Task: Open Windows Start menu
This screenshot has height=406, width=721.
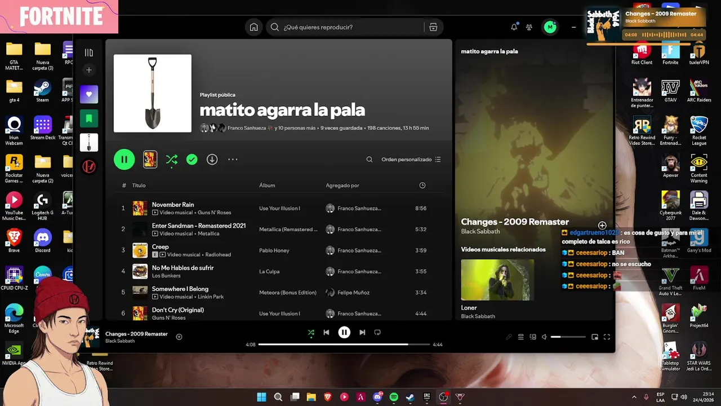Action: pos(261,397)
